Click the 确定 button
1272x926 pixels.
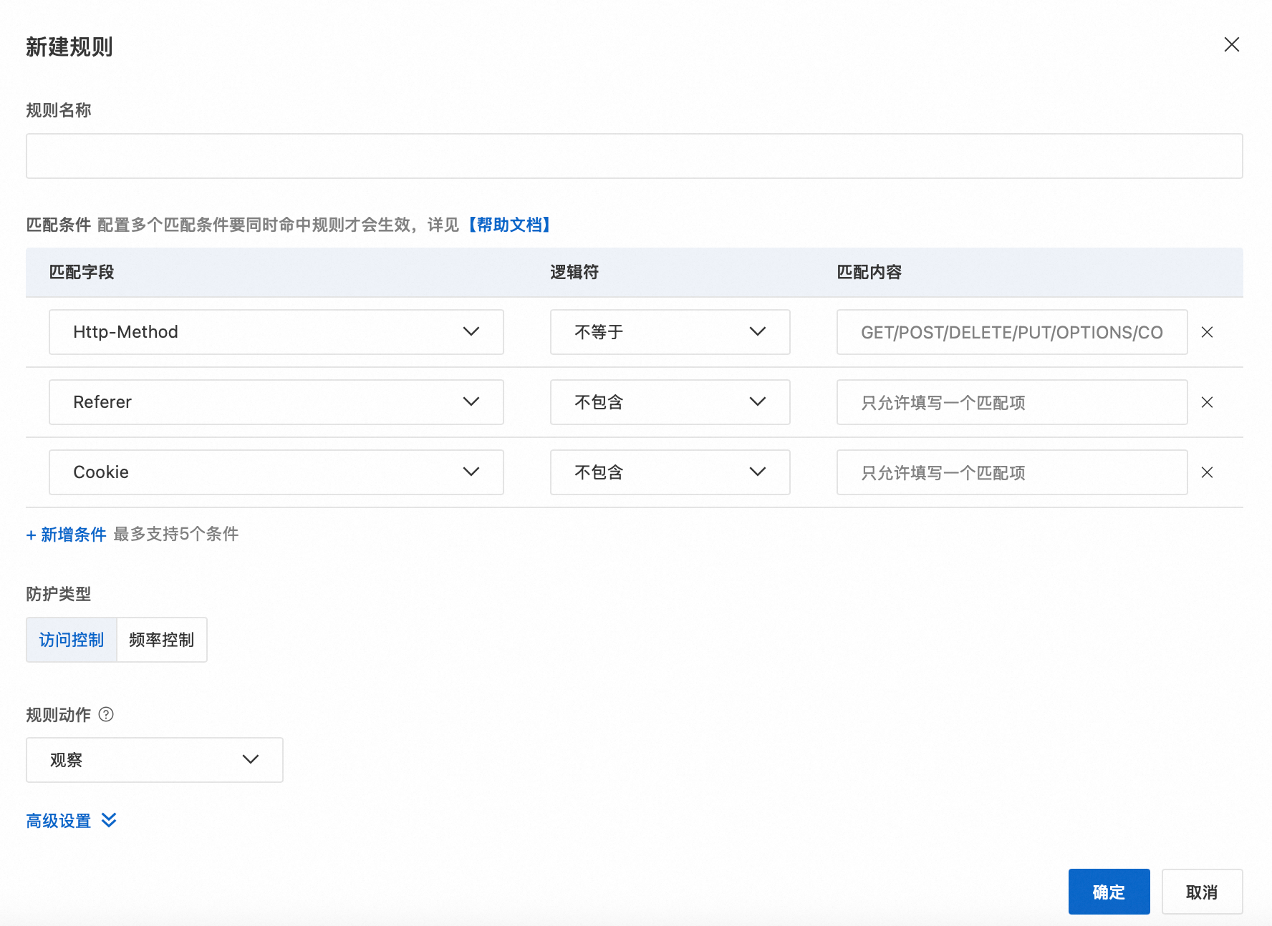[1109, 892]
